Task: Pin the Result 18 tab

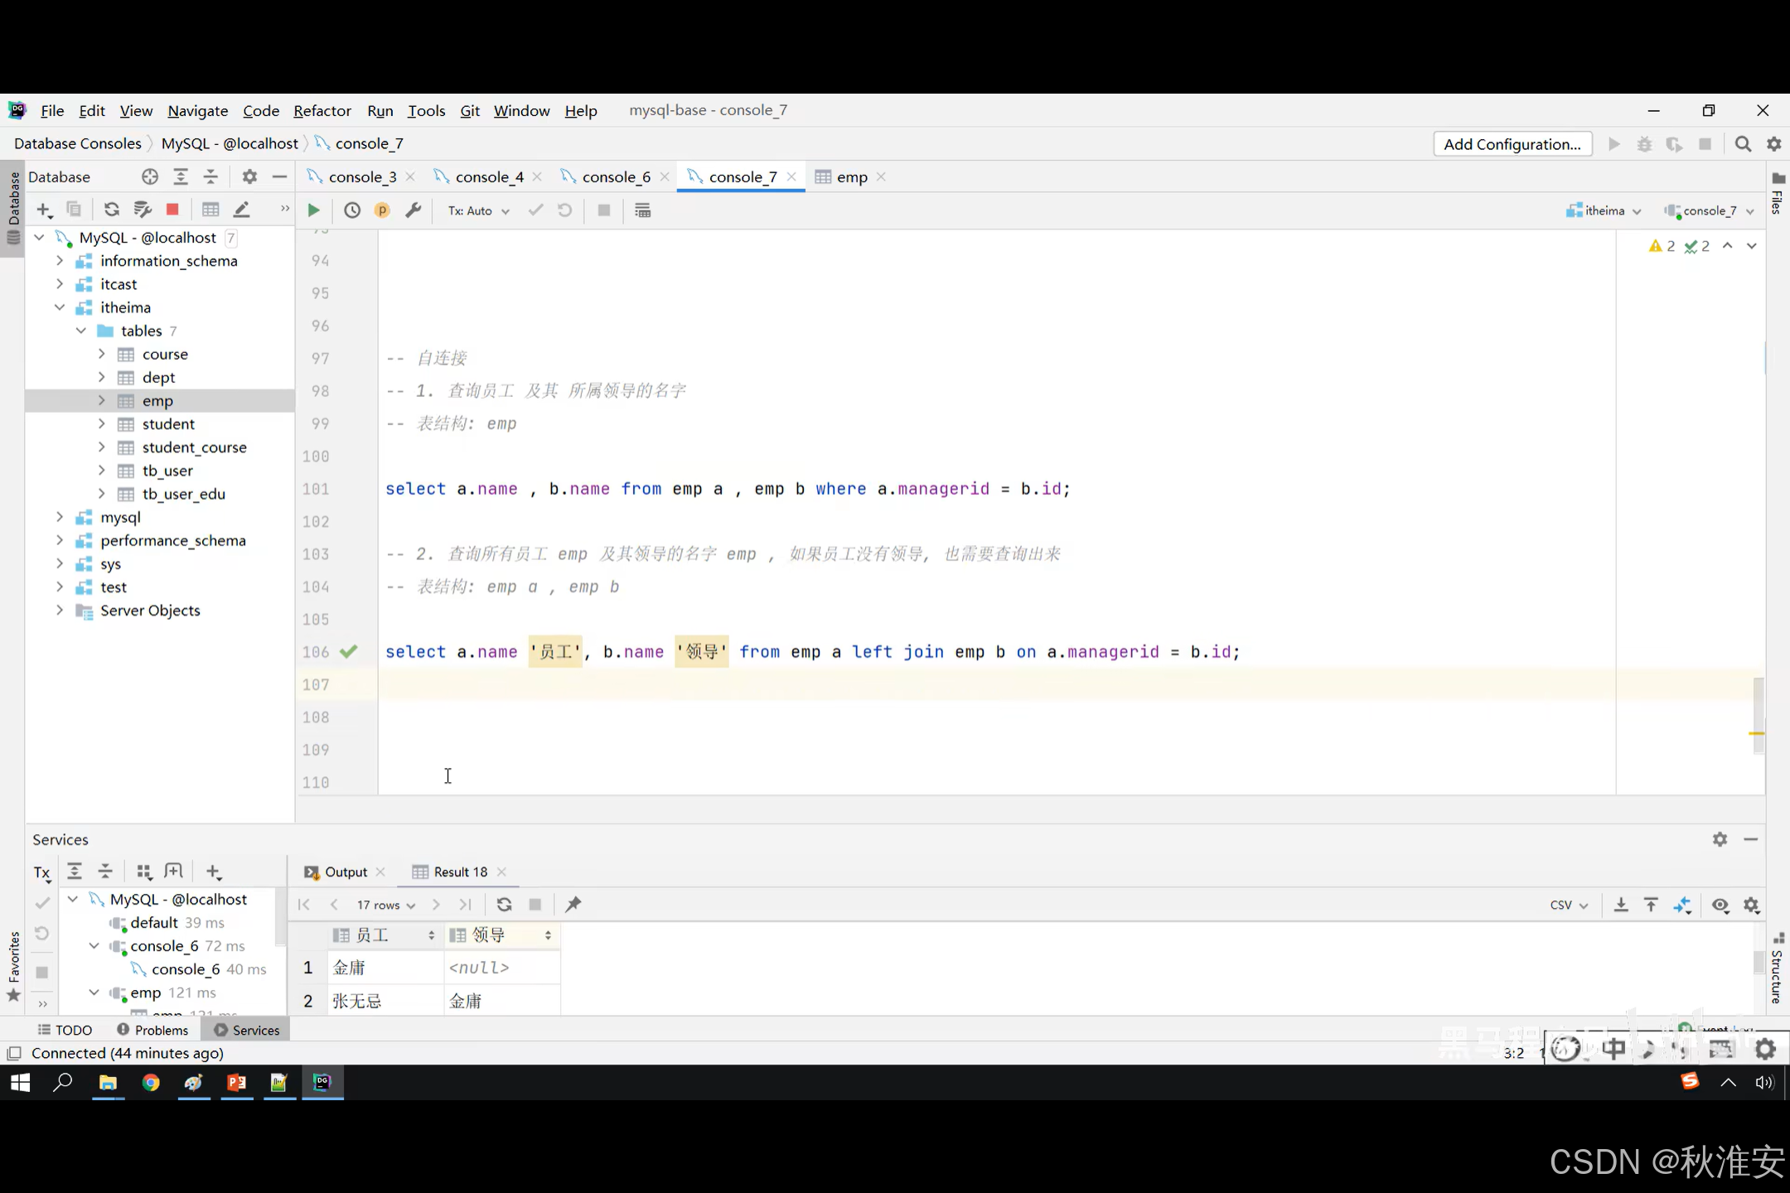Action: pyautogui.click(x=573, y=905)
